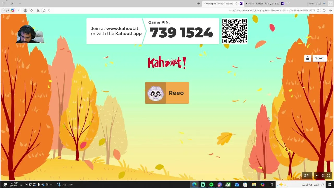Open the notifications center
334x188 pixels.
coord(5,185)
